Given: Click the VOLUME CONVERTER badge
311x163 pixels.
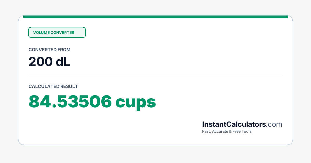Looking at the screenshot, I should [x=57, y=32].
